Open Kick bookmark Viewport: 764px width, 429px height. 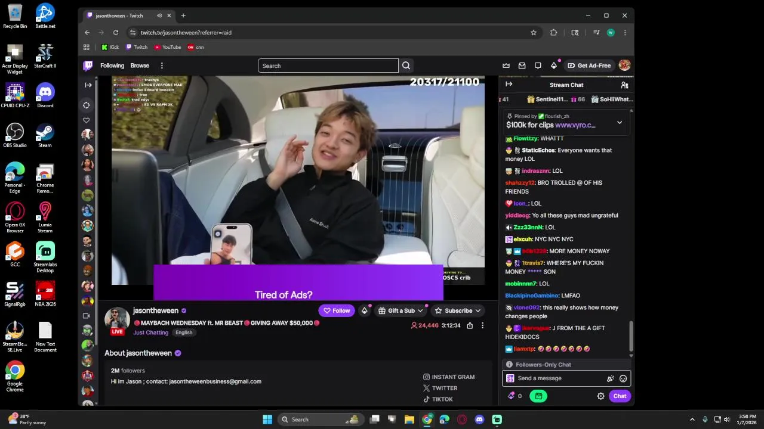pos(110,47)
